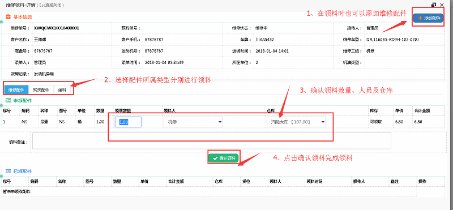Click fault record 发动机异响
The width and height of the screenshot is (453, 210).
44,74
